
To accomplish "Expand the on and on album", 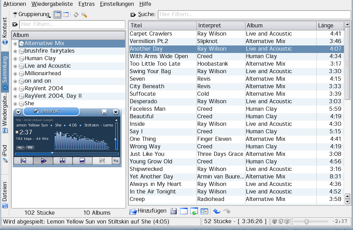I will coord(15,81).
